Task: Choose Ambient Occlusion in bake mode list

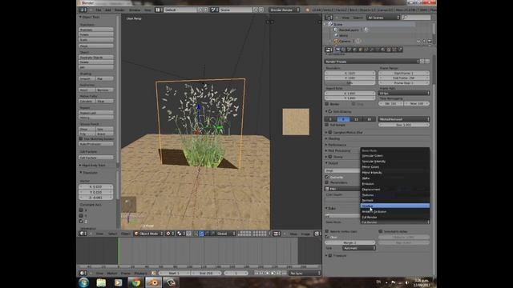Action: point(395,211)
